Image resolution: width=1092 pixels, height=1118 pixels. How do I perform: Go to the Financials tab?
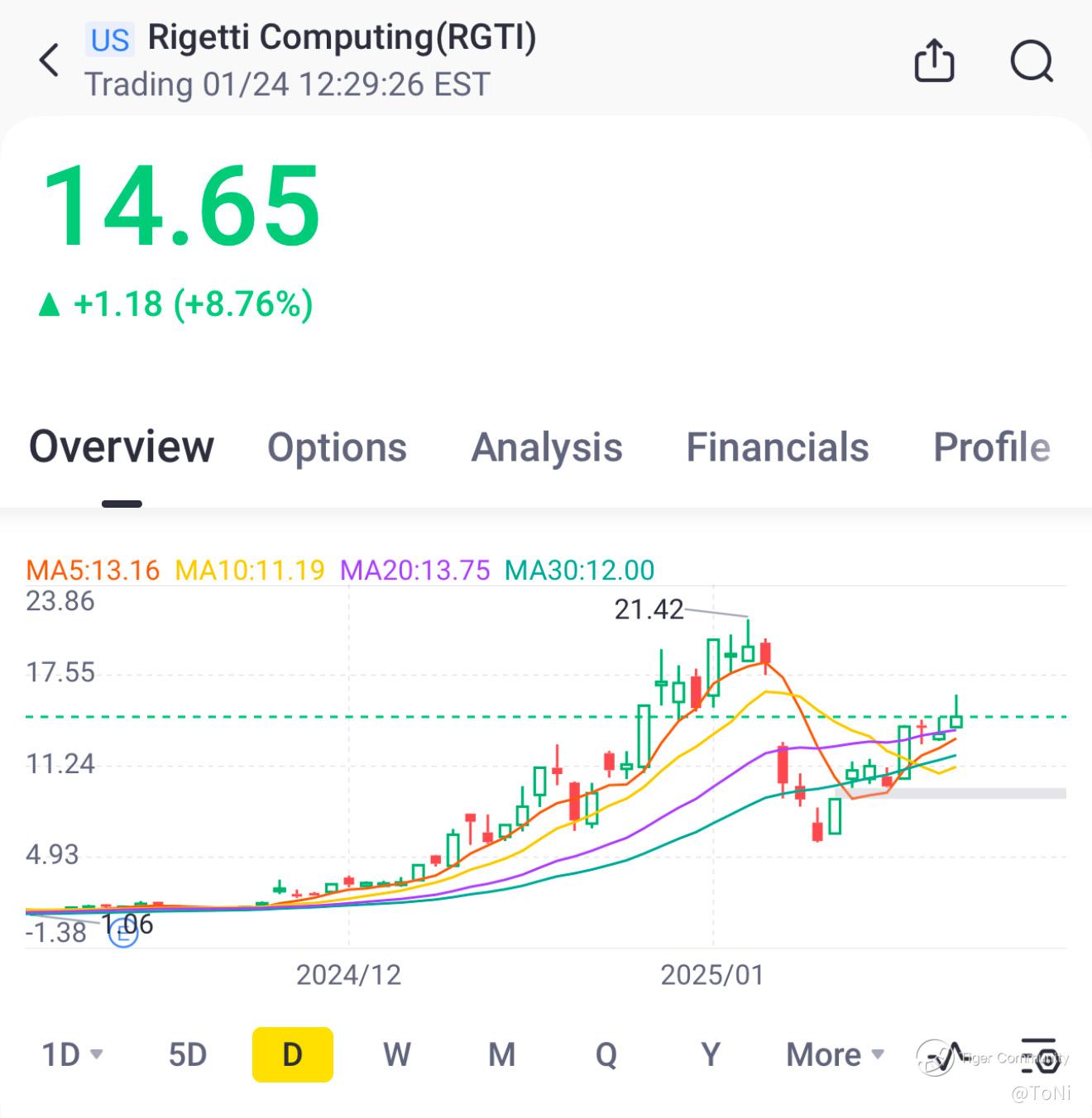coord(778,447)
